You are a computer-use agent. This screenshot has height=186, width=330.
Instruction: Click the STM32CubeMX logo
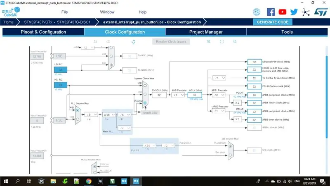tap(11, 12)
